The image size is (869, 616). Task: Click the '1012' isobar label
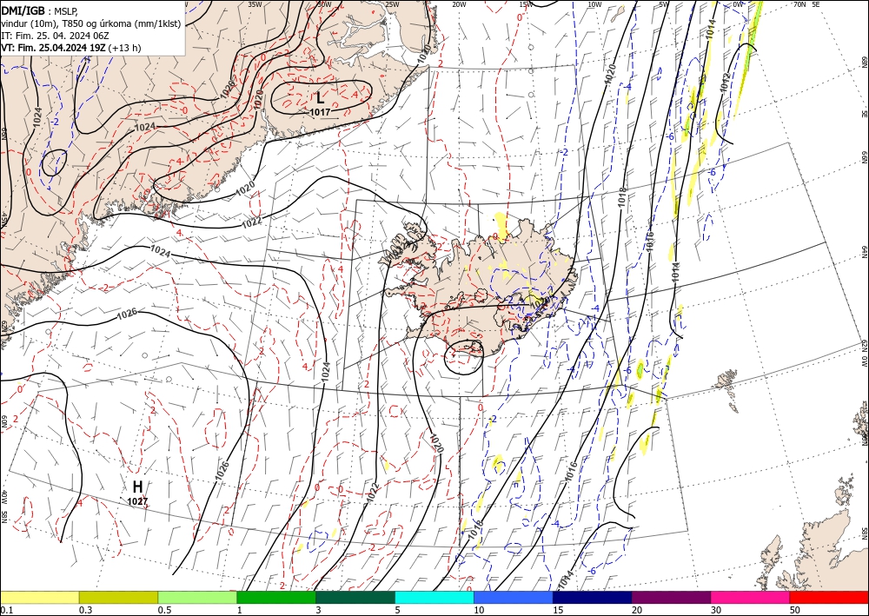(x=726, y=83)
